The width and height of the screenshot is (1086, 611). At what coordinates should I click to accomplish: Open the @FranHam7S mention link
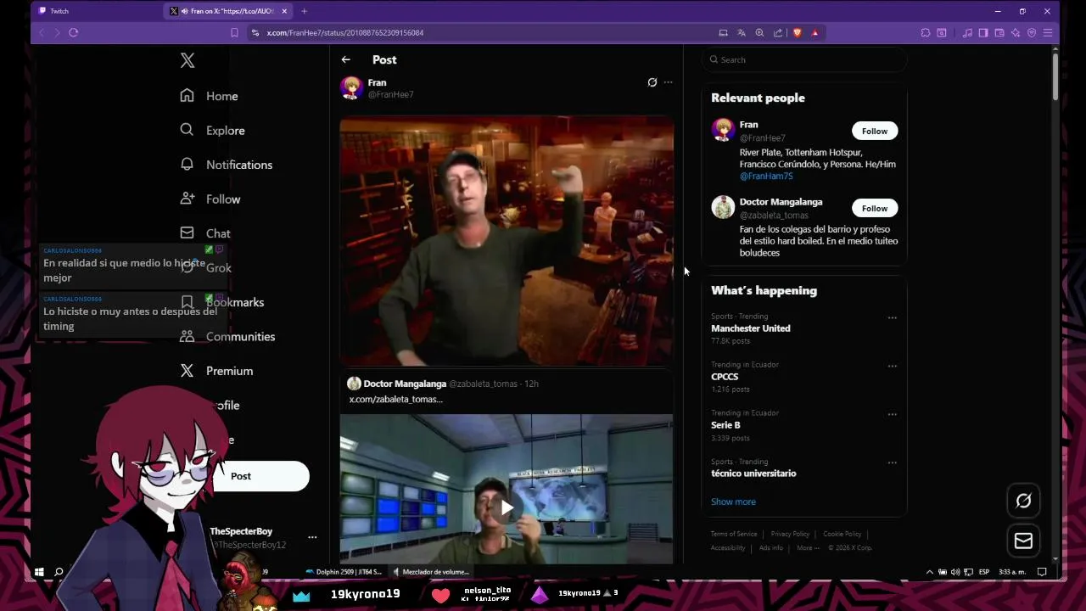tap(766, 176)
